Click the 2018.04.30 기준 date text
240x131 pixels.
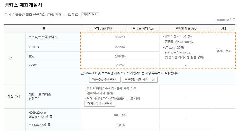pyautogui.click(x=225, y=20)
